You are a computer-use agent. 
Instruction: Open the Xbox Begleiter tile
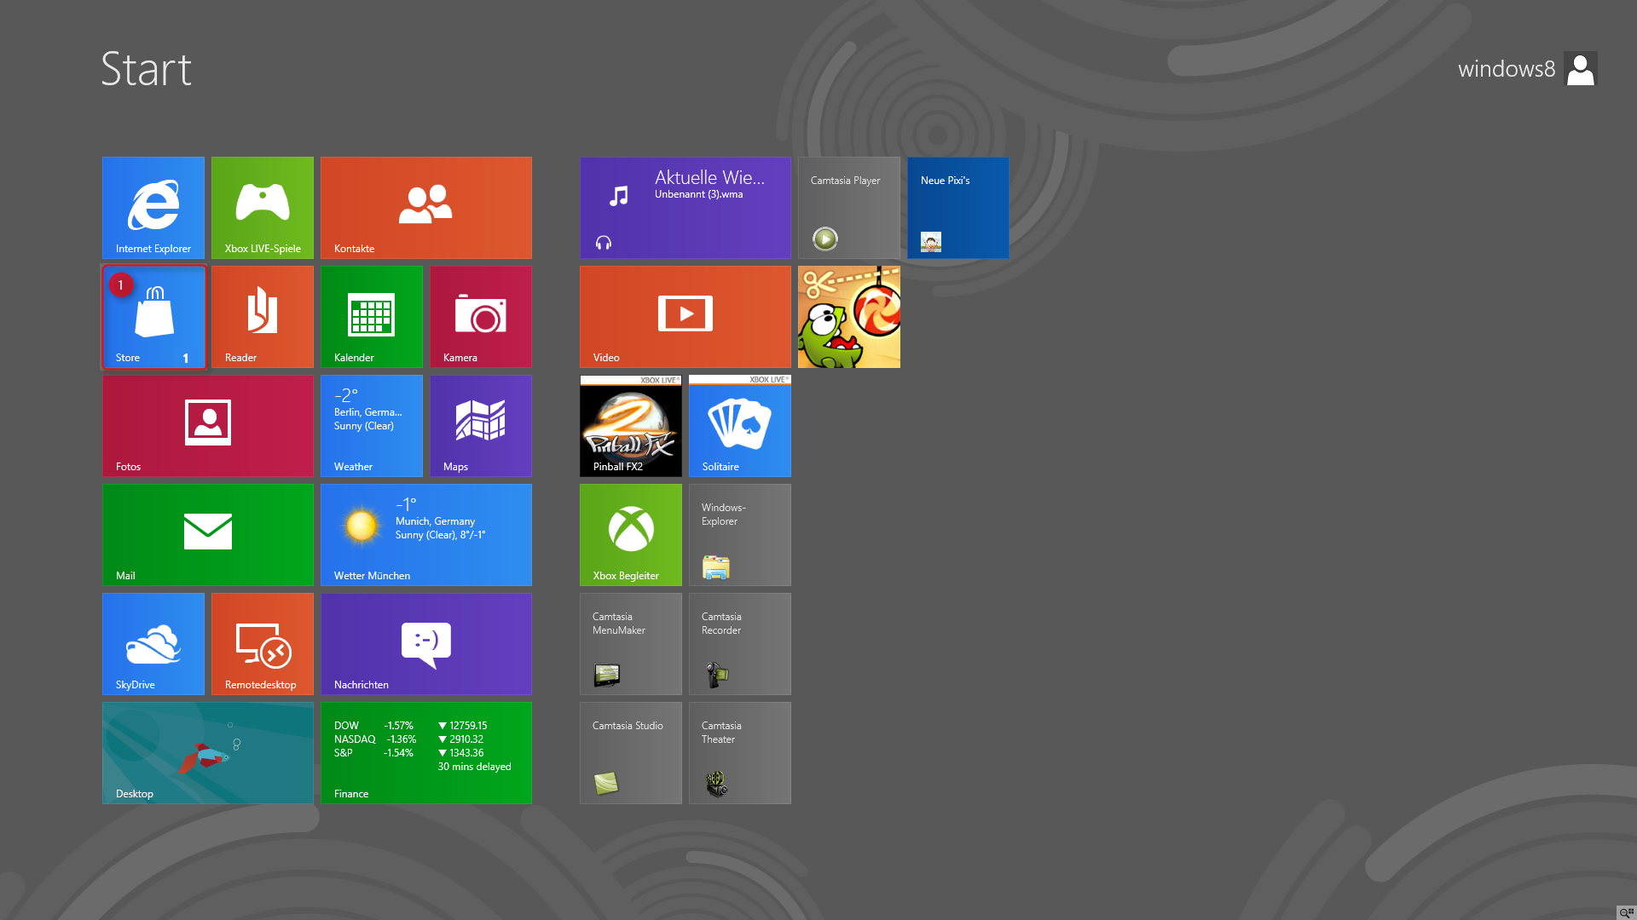631,535
